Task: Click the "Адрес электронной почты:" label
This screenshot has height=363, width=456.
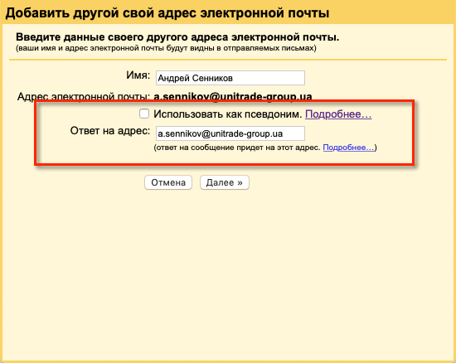Action: [84, 96]
